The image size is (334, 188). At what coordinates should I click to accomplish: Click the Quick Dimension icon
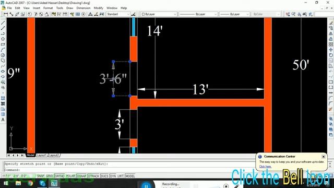point(54,14)
